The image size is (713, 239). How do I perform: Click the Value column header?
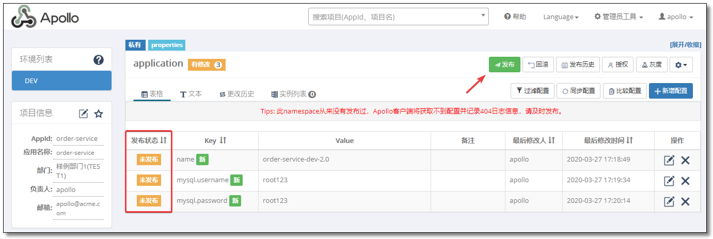[x=344, y=140]
